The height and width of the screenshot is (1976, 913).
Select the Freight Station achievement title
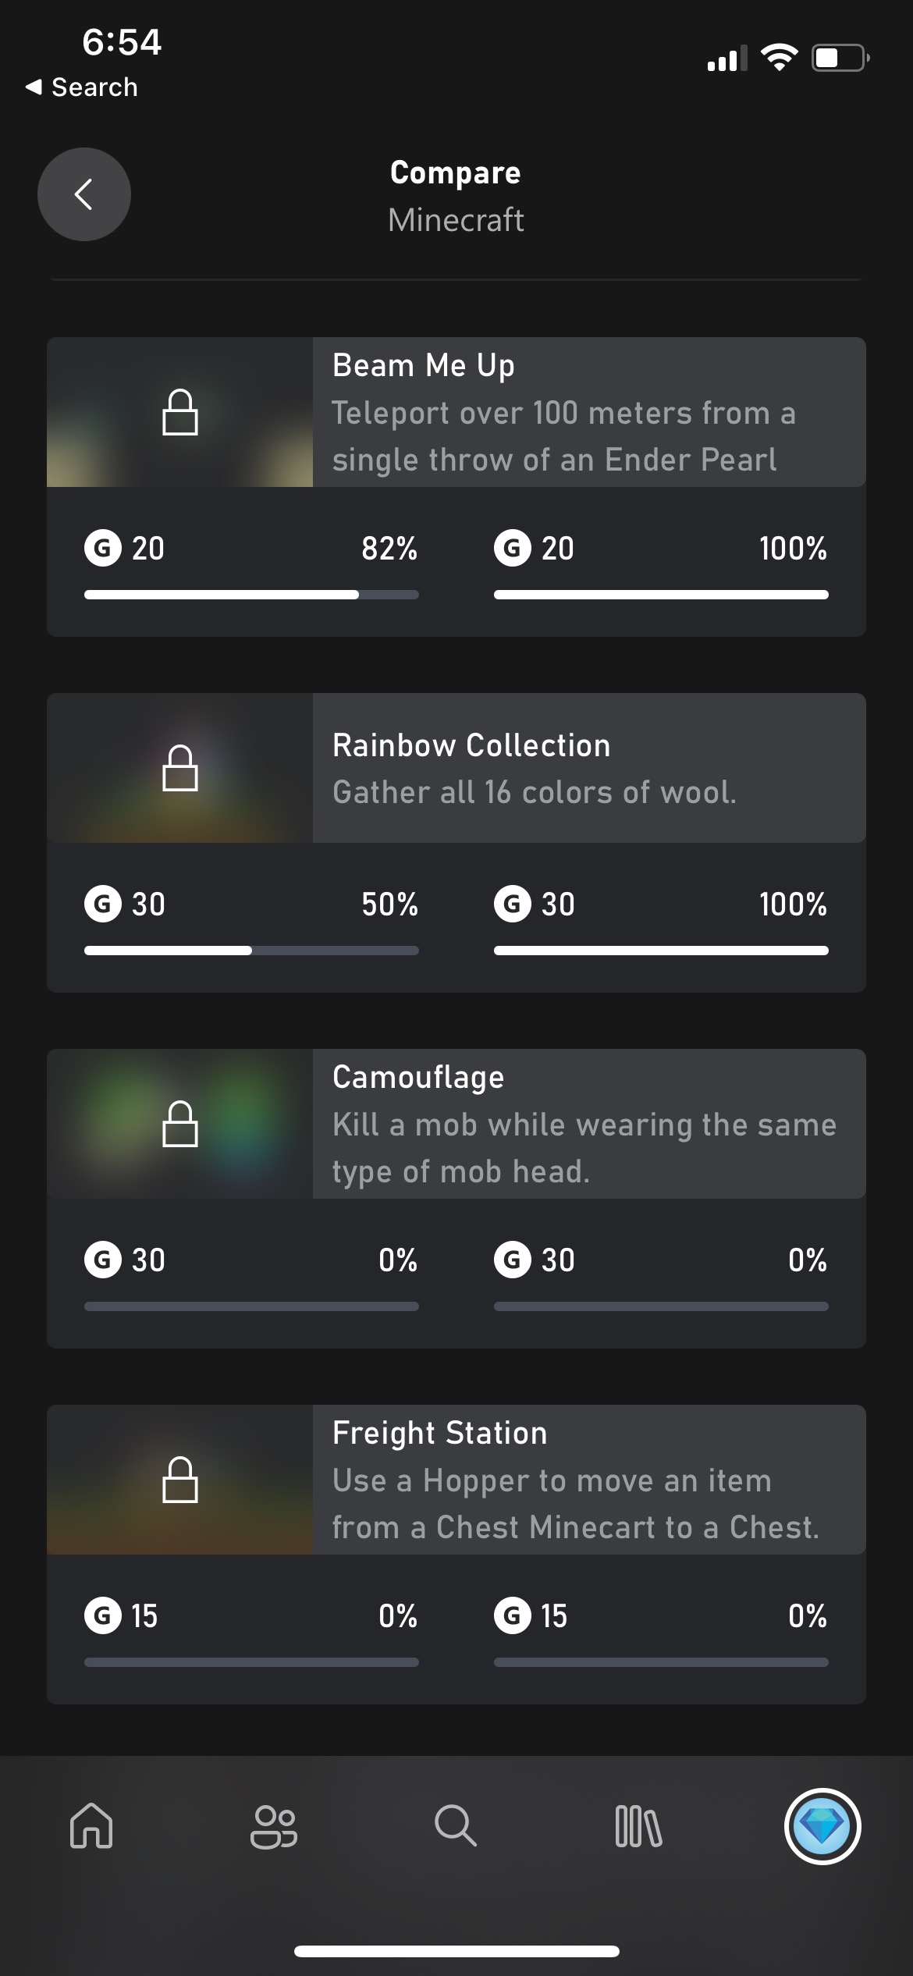point(440,1433)
